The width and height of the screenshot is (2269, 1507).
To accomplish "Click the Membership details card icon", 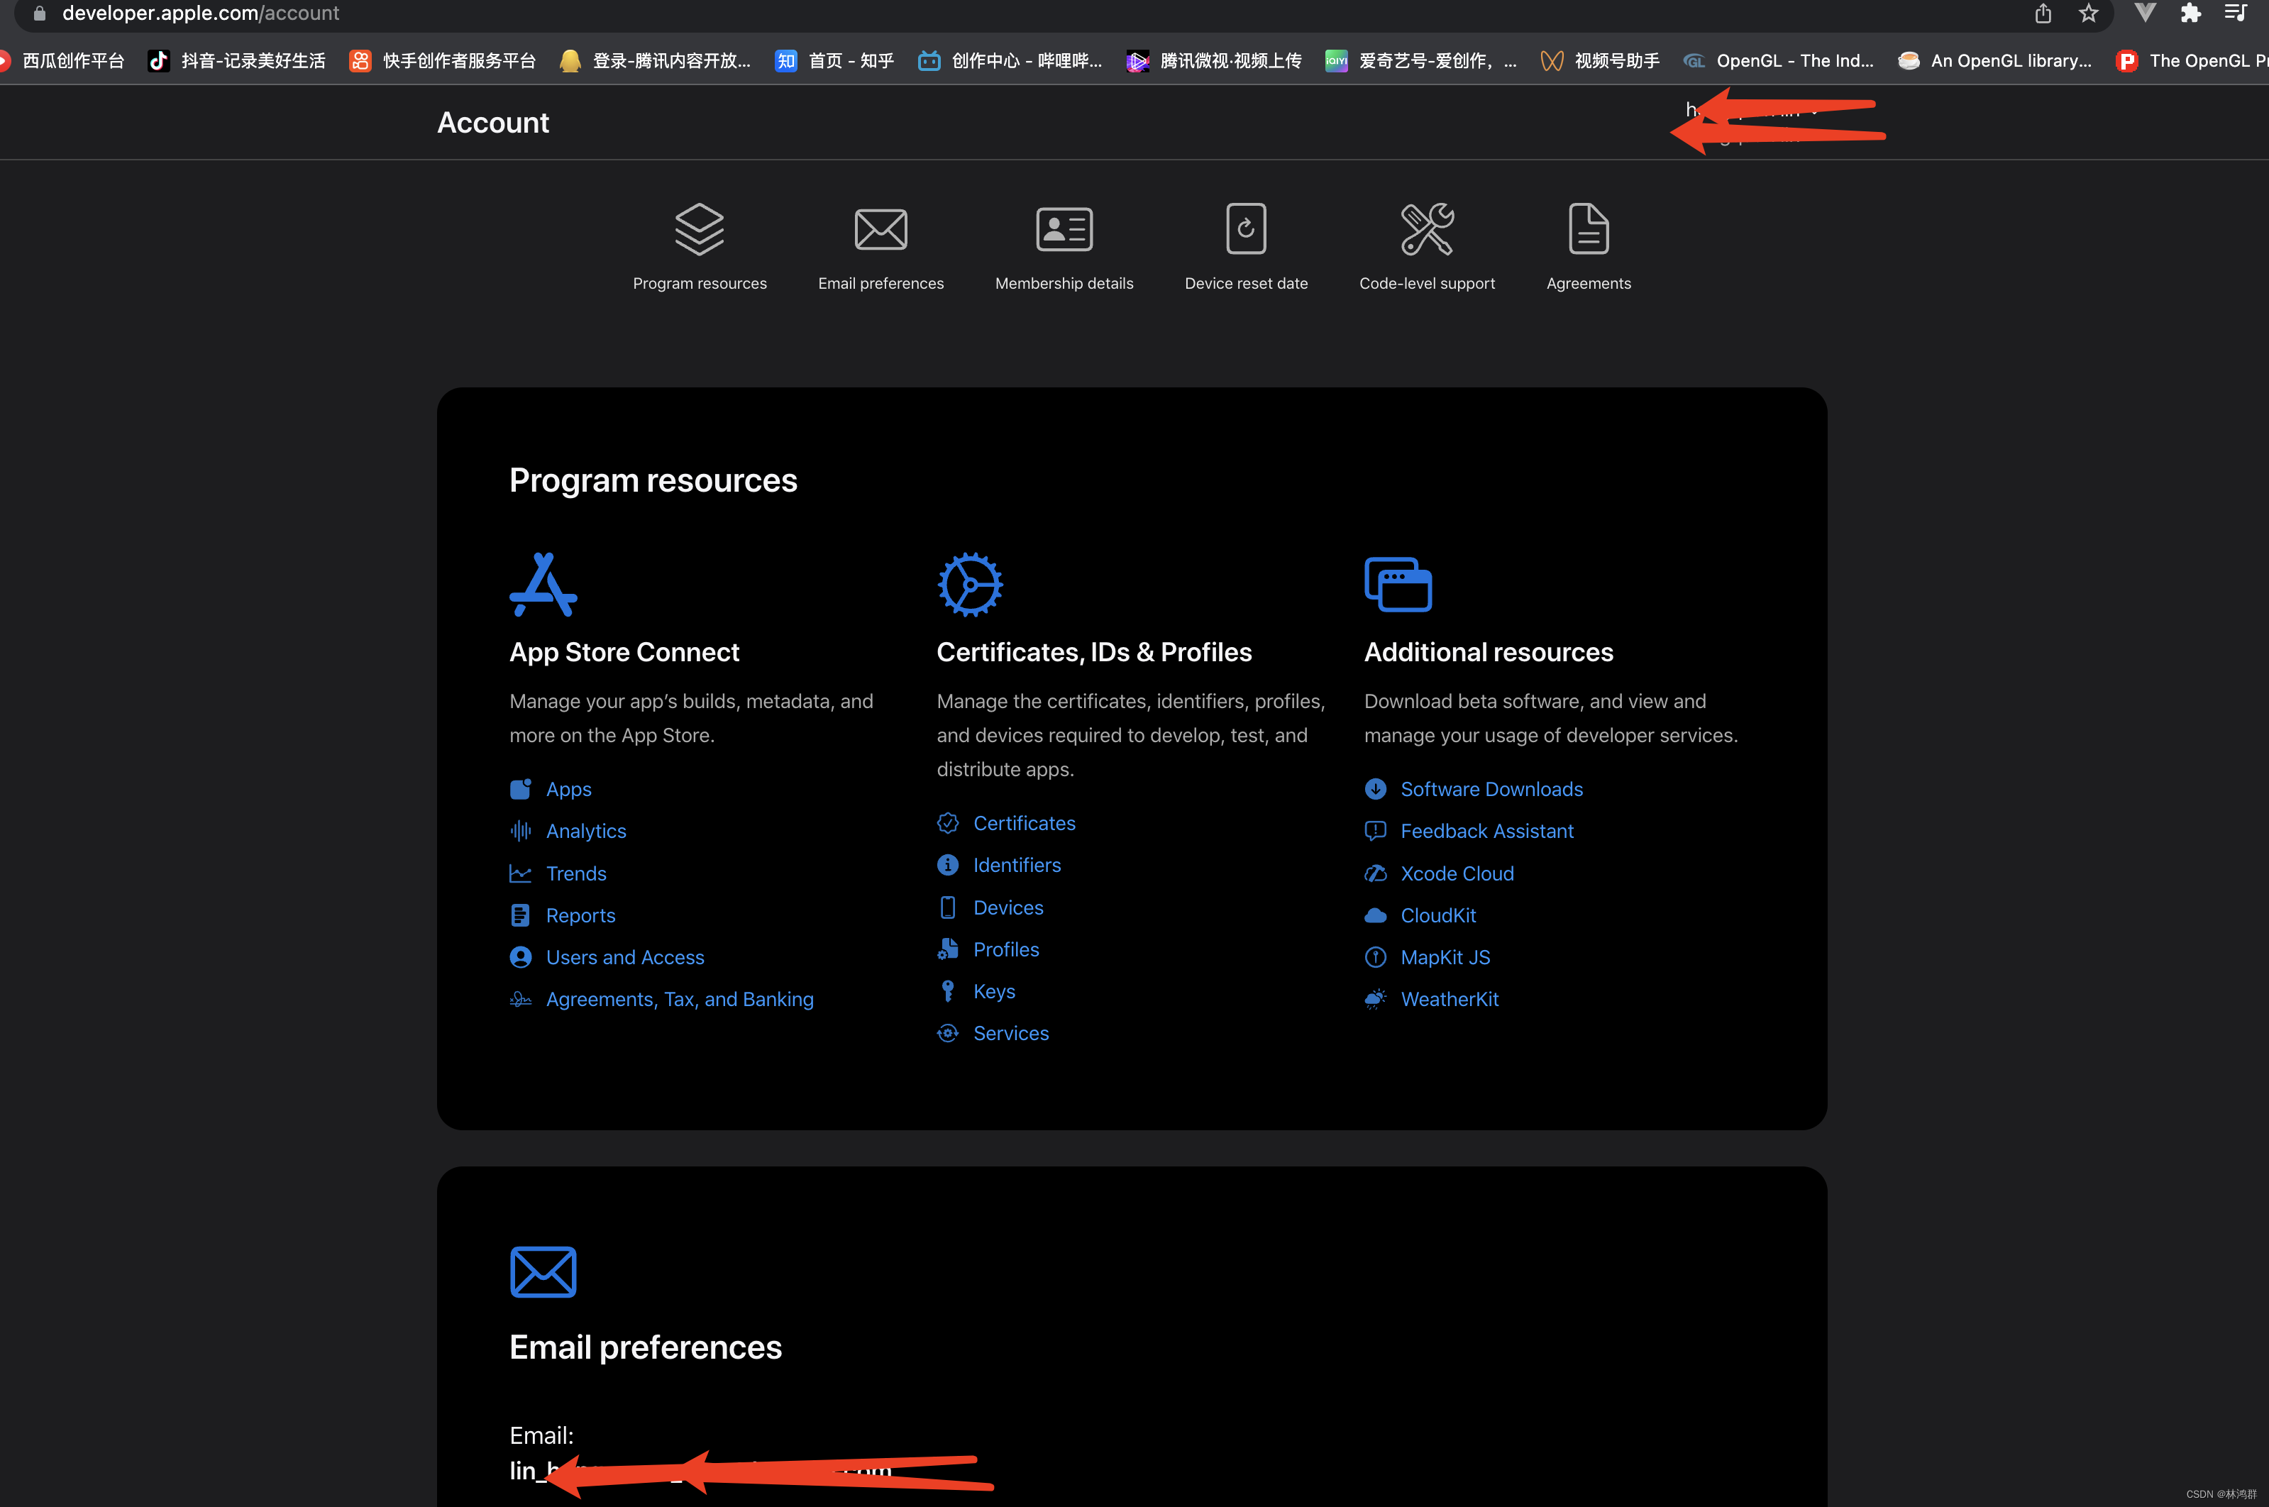I will tap(1064, 230).
